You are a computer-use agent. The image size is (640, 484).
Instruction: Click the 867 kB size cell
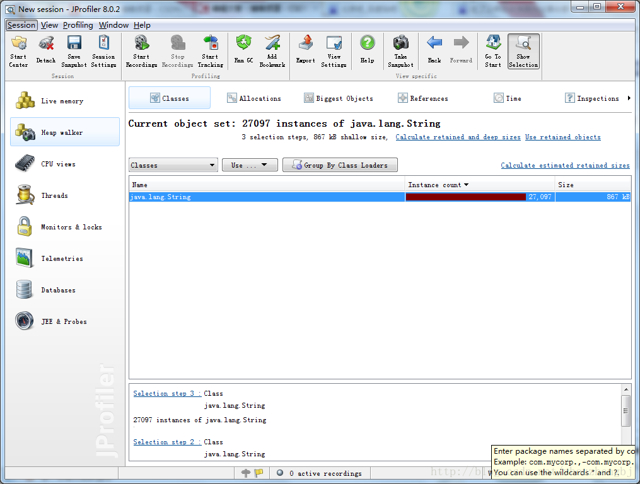pyautogui.click(x=593, y=197)
